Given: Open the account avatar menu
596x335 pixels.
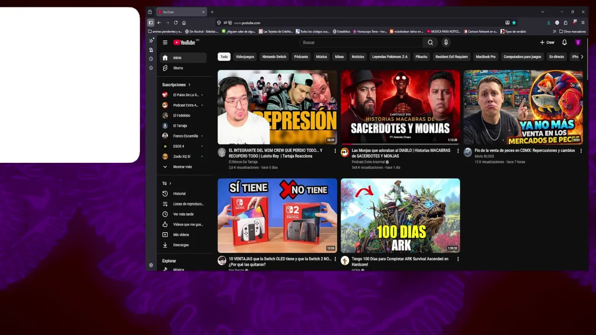Looking at the screenshot, I should coord(578,42).
